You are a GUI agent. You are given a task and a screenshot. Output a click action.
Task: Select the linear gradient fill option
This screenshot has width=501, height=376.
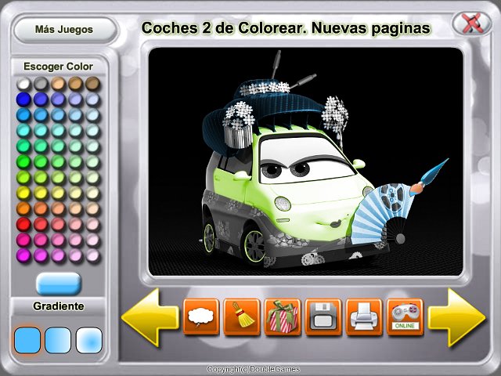click(58, 340)
